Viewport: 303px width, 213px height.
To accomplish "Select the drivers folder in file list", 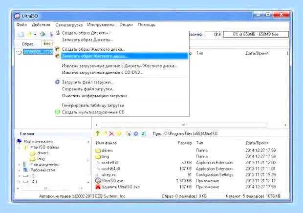I will tap(107, 150).
